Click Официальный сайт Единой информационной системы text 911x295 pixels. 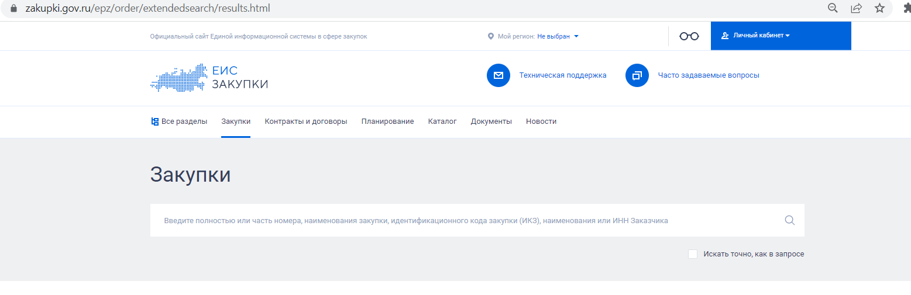(x=259, y=36)
